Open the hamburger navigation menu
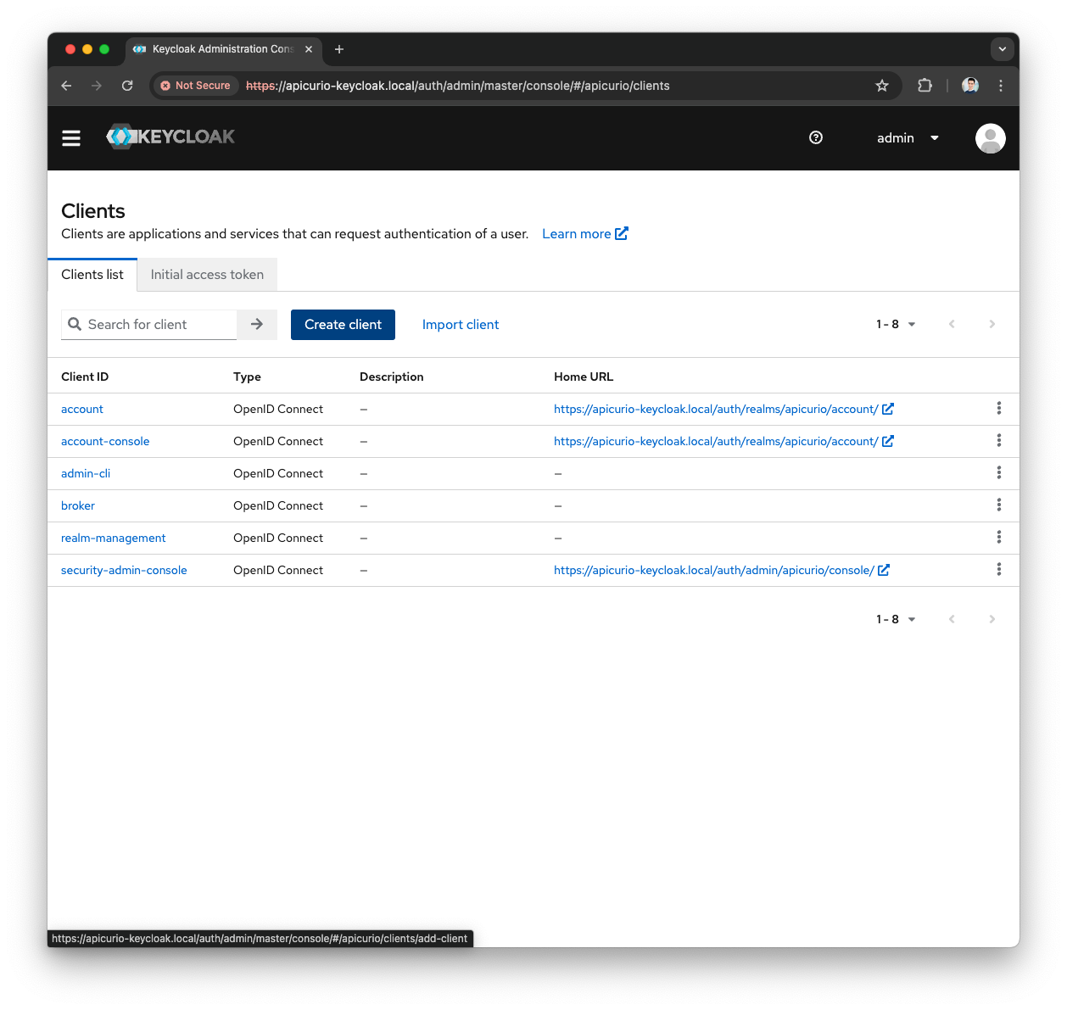The width and height of the screenshot is (1067, 1010). (71, 137)
